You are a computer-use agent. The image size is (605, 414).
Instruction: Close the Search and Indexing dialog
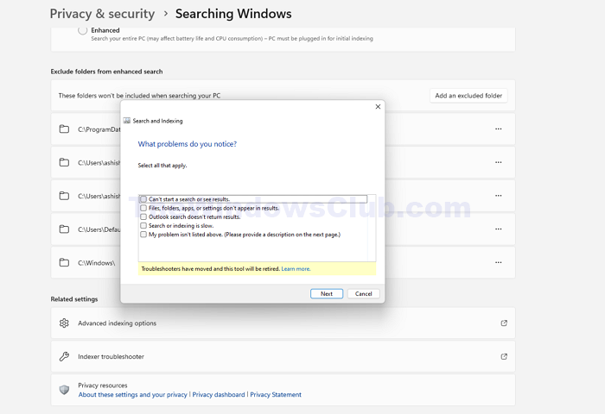(378, 107)
